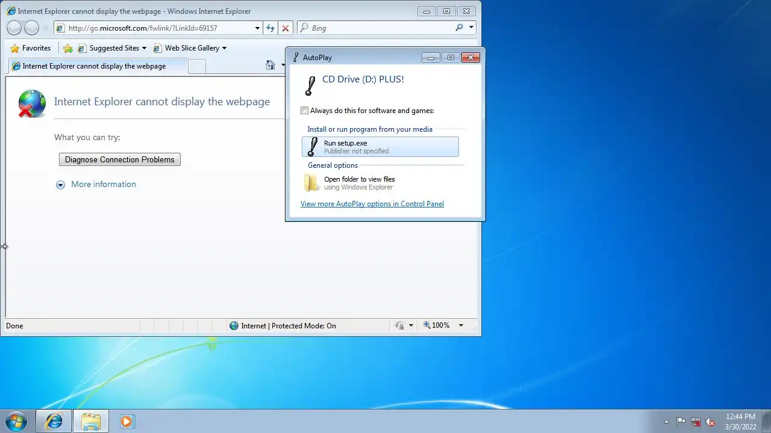771x433 pixels.
Task: Click the globe with red X error icon
Action: coord(32,103)
